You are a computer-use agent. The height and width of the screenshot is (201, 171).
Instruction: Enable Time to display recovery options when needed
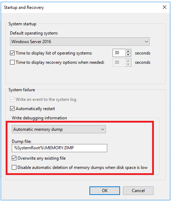tap(12, 62)
